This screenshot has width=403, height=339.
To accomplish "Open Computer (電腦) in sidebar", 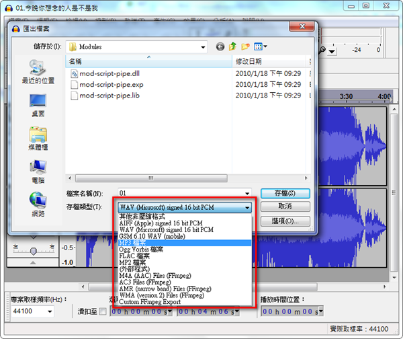I will [38, 172].
